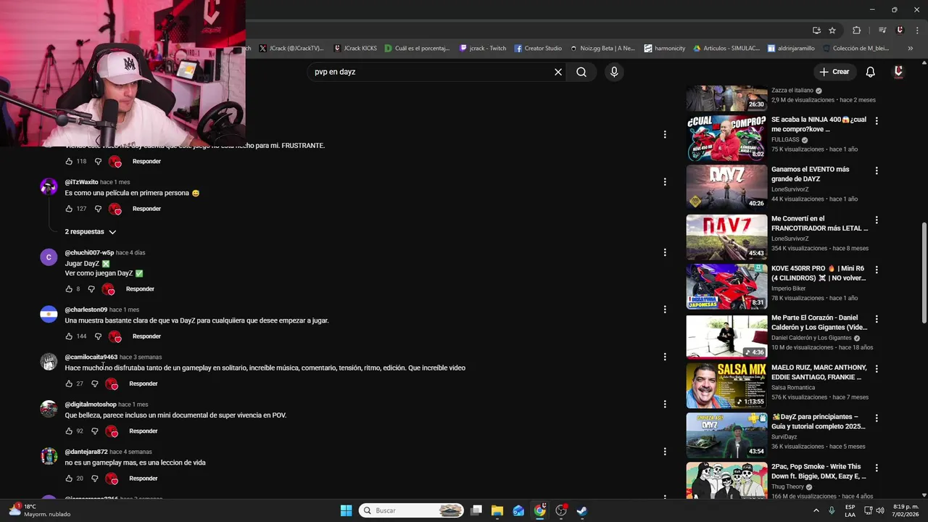Image resolution: width=928 pixels, height=522 pixels.
Task: Open the Chrome profile avatar in toolbar
Action: pyautogui.click(x=900, y=30)
